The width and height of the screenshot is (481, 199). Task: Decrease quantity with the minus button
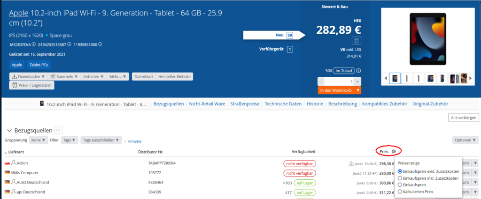[321, 82]
